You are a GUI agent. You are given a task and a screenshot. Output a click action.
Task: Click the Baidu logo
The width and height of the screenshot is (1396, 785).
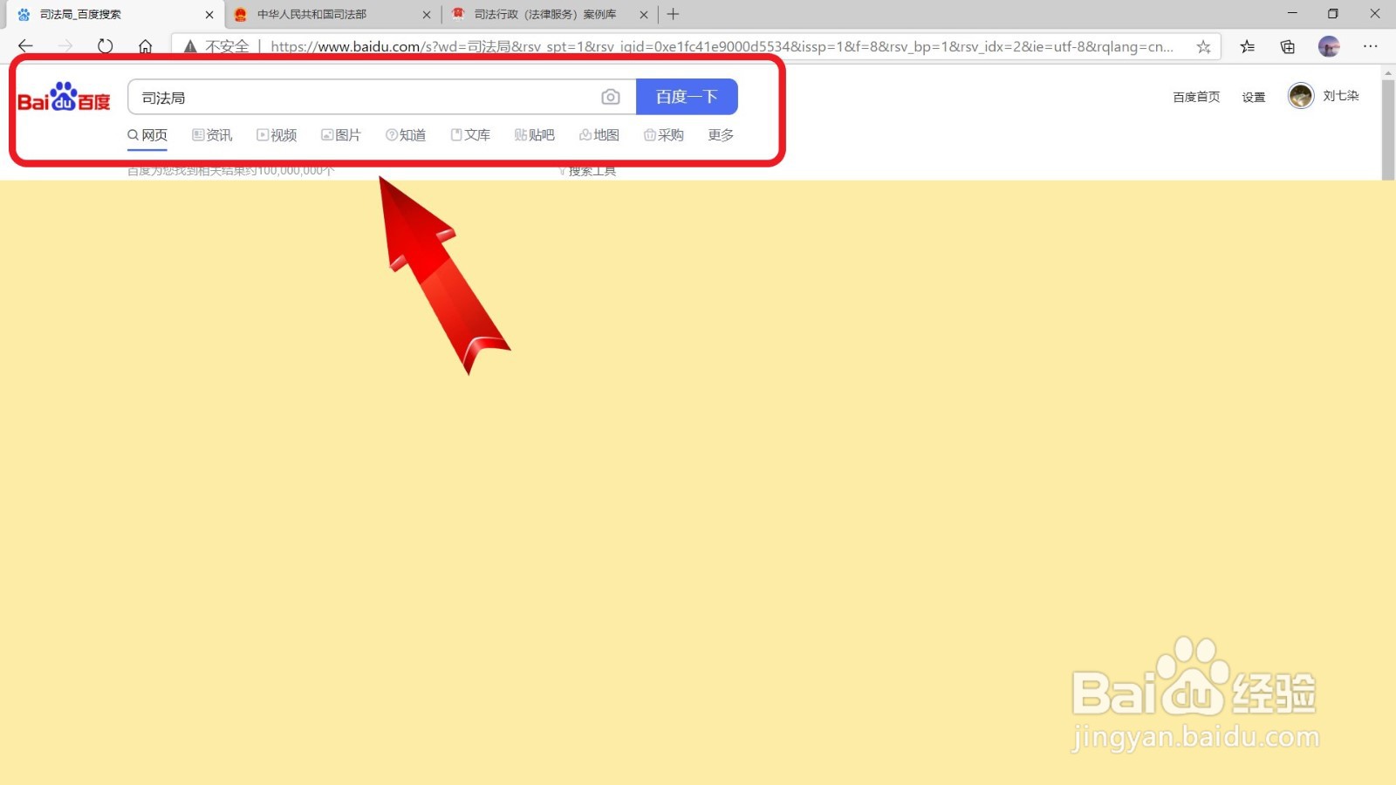64,98
